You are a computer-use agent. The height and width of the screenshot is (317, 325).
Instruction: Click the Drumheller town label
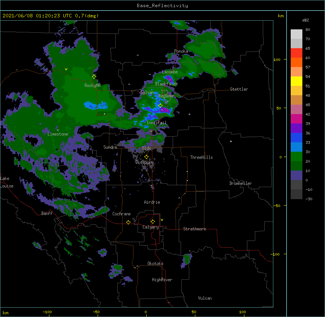pos(241,183)
